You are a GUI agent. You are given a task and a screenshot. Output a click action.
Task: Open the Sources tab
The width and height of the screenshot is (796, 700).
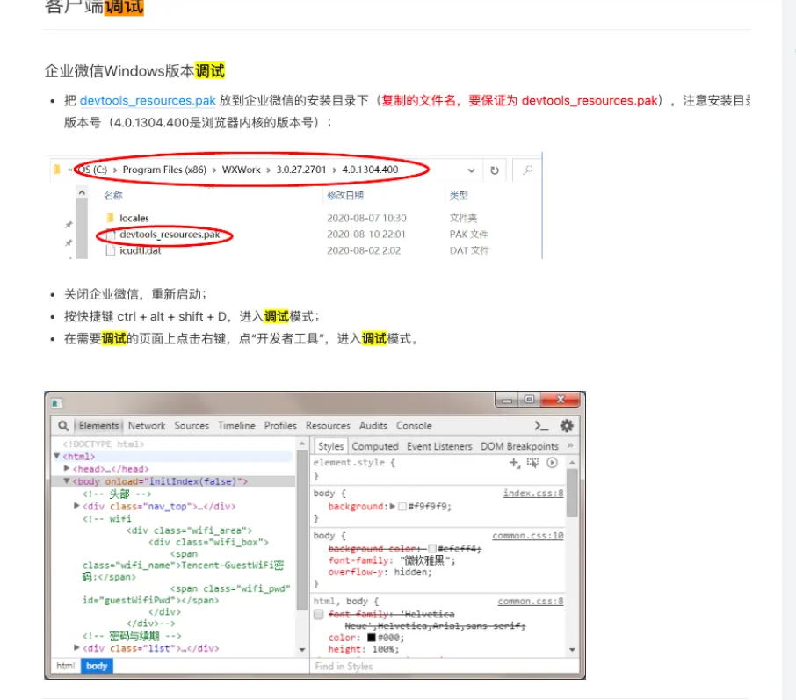click(x=192, y=426)
